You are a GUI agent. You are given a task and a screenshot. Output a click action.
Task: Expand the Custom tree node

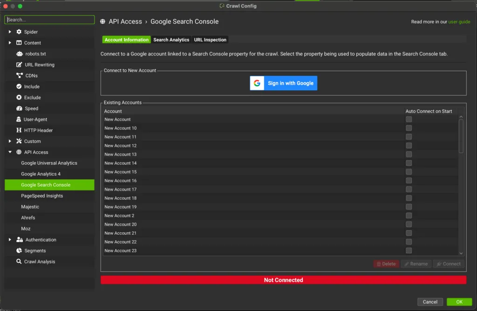10,141
